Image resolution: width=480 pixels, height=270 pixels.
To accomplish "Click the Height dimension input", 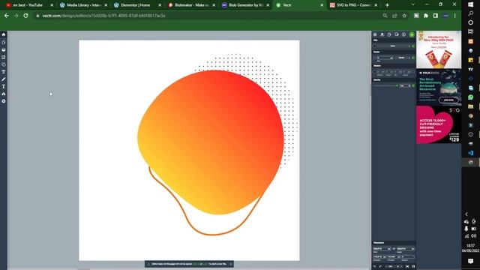I will [x=406, y=248].
